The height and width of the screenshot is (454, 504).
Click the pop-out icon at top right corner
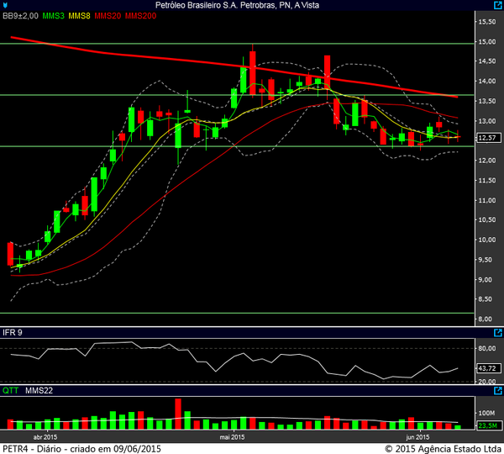(496, 5)
